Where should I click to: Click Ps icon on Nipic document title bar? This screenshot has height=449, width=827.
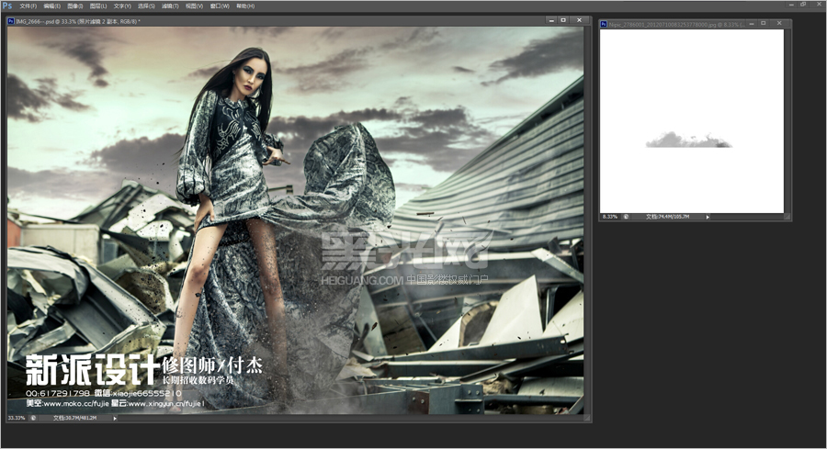pyautogui.click(x=604, y=24)
